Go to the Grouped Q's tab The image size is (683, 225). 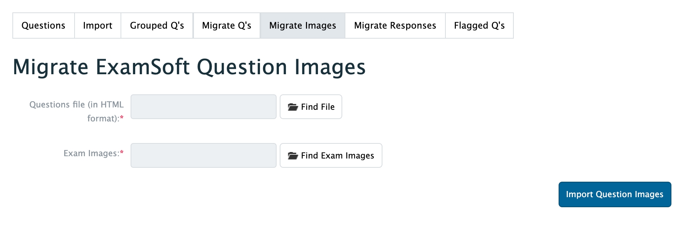(157, 26)
